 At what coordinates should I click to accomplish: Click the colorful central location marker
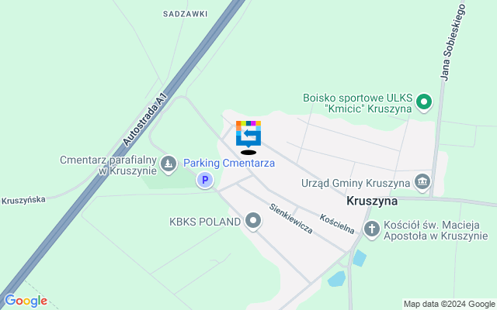[x=248, y=137]
